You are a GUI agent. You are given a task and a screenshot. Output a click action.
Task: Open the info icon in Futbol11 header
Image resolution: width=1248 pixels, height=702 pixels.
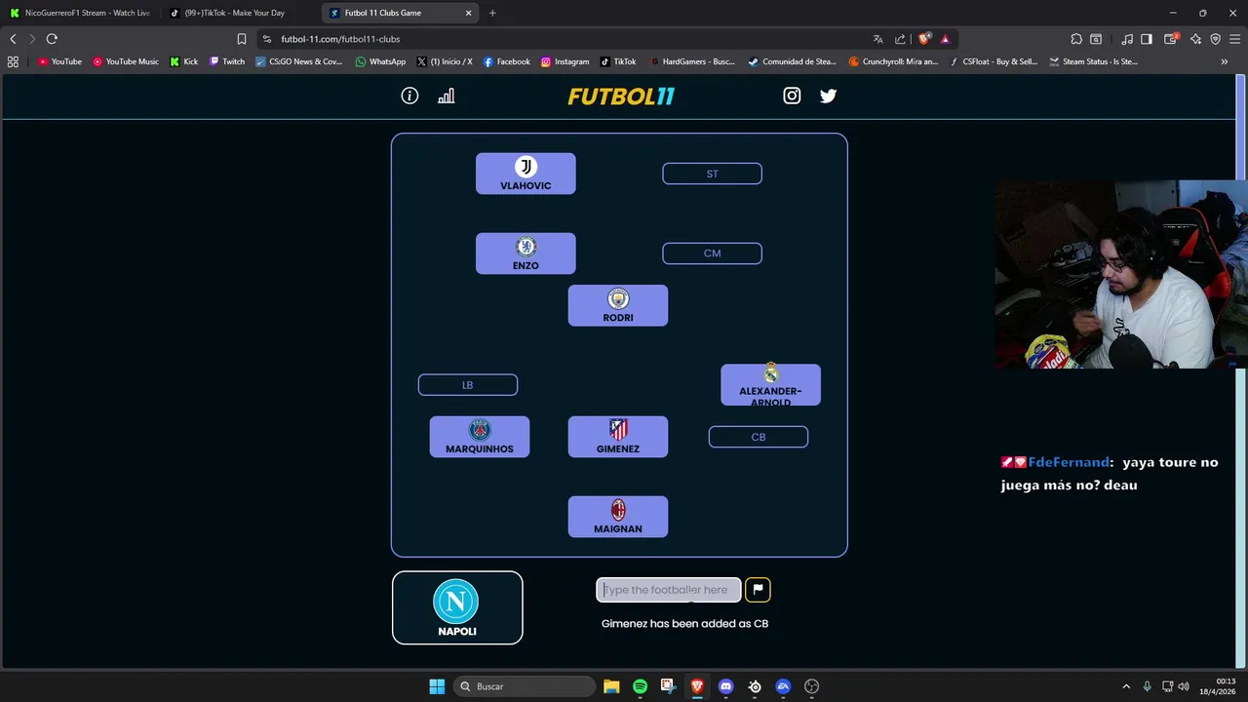point(409,96)
